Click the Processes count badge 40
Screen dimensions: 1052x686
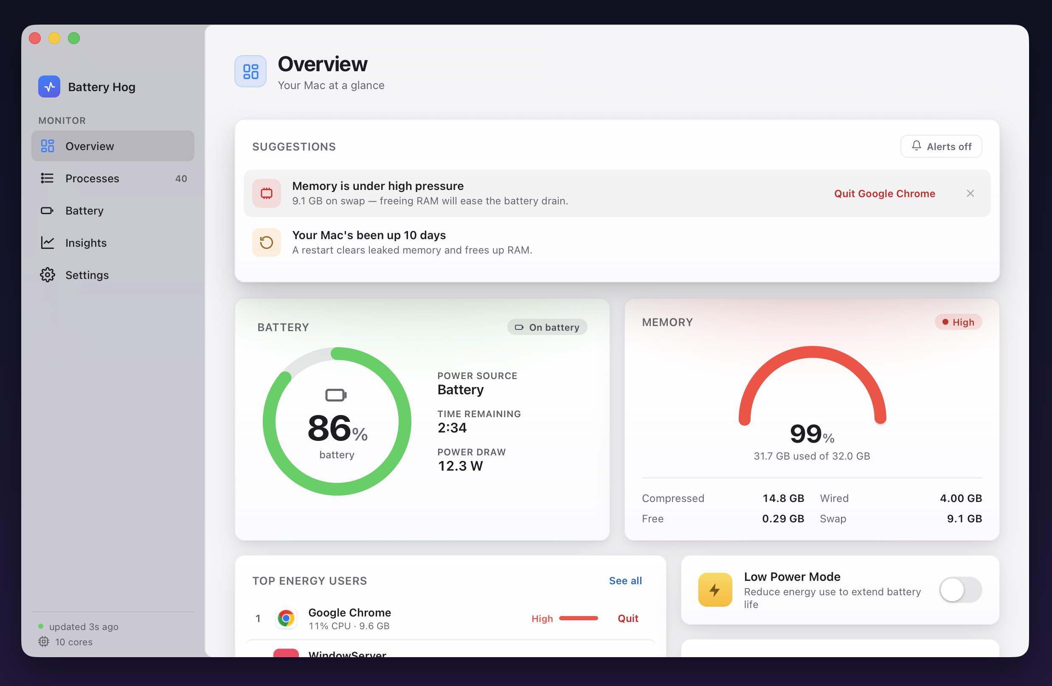pyautogui.click(x=181, y=178)
